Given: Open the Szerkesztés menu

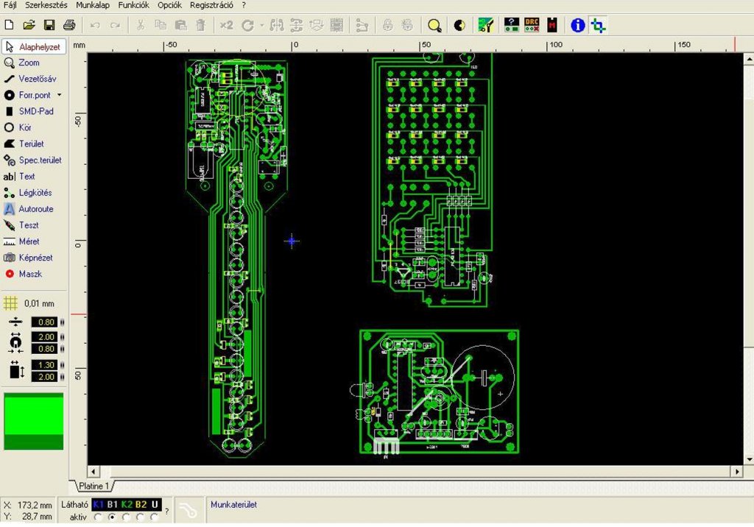Looking at the screenshot, I should pyautogui.click(x=46, y=5).
